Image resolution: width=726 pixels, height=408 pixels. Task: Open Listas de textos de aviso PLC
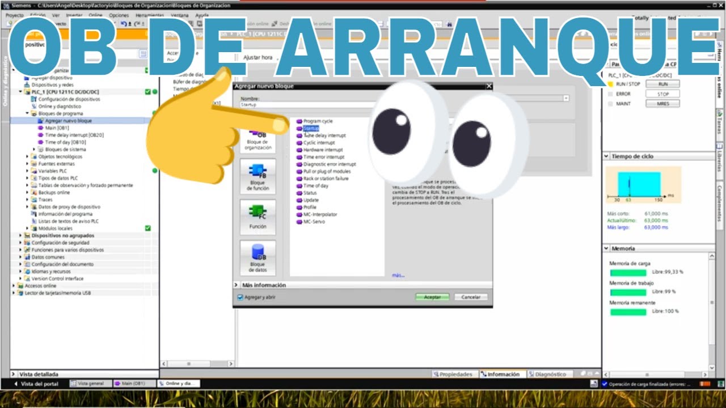pos(68,221)
